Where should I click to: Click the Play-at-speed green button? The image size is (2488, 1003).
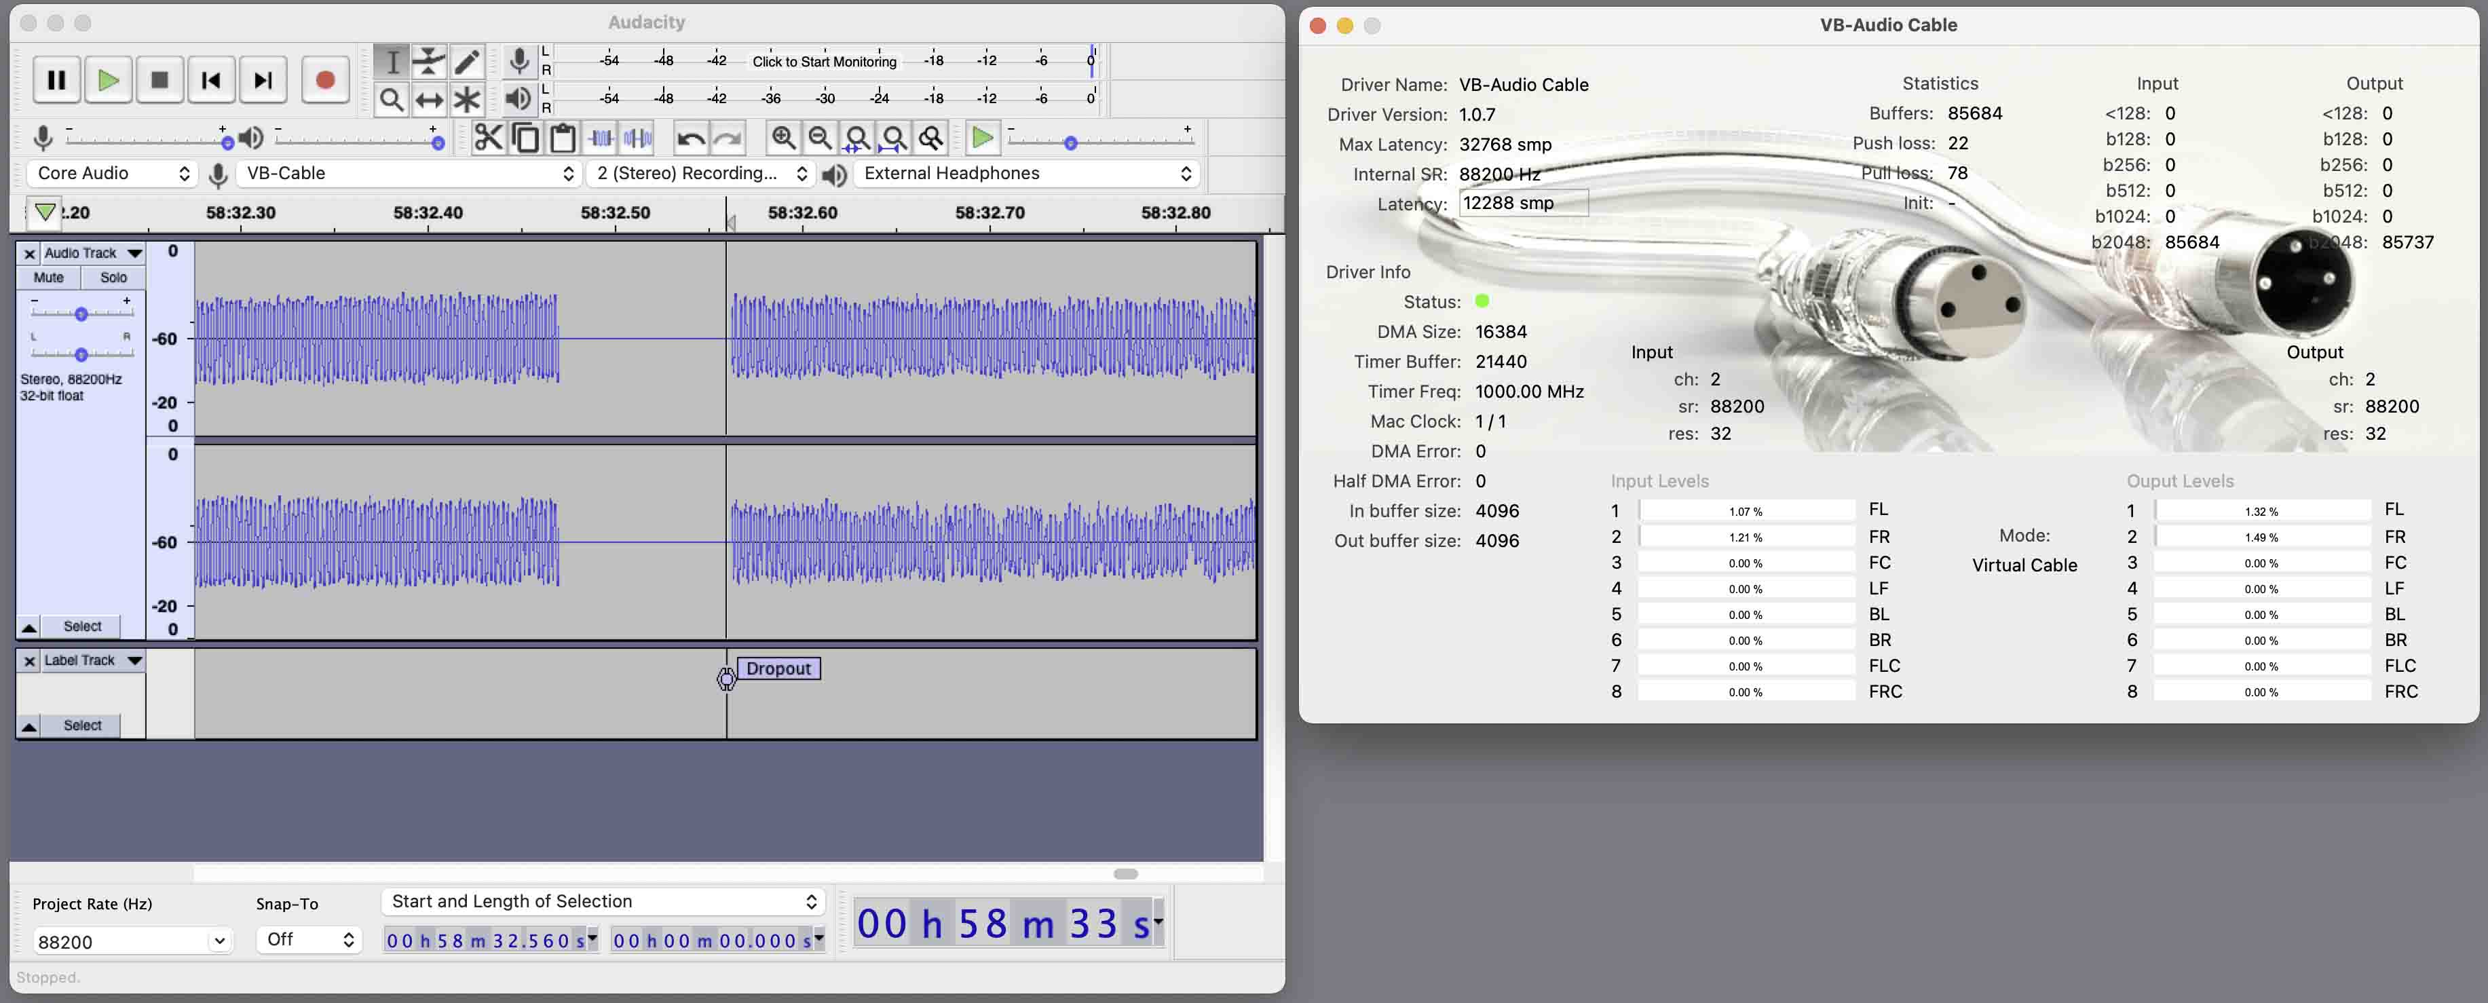tap(982, 138)
